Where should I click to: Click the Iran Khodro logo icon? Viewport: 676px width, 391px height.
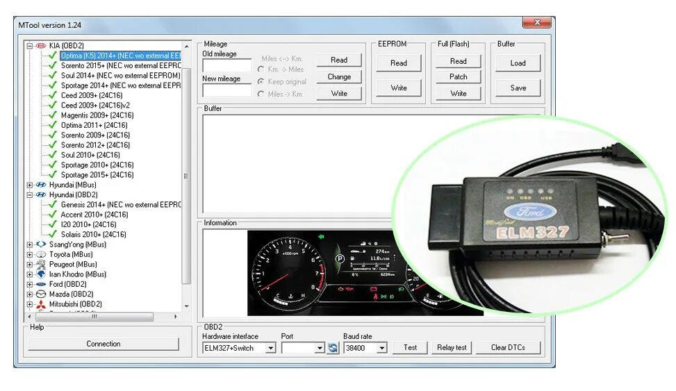(x=40, y=274)
